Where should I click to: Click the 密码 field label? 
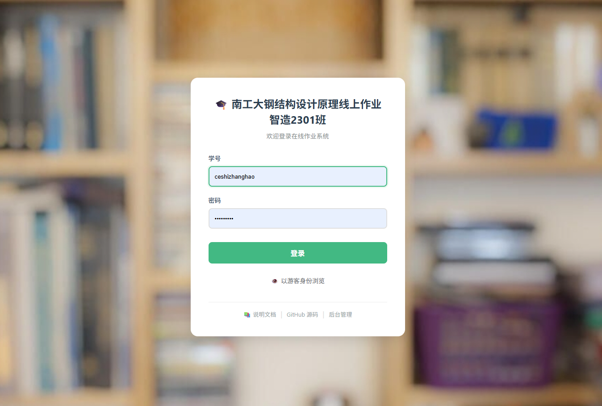coord(214,201)
